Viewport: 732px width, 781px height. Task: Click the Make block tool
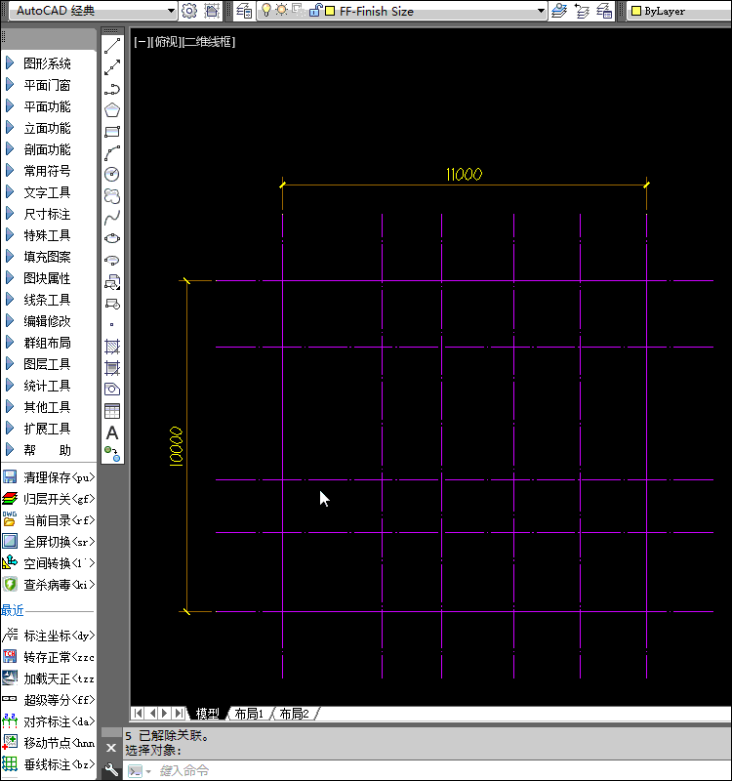tap(112, 304)
